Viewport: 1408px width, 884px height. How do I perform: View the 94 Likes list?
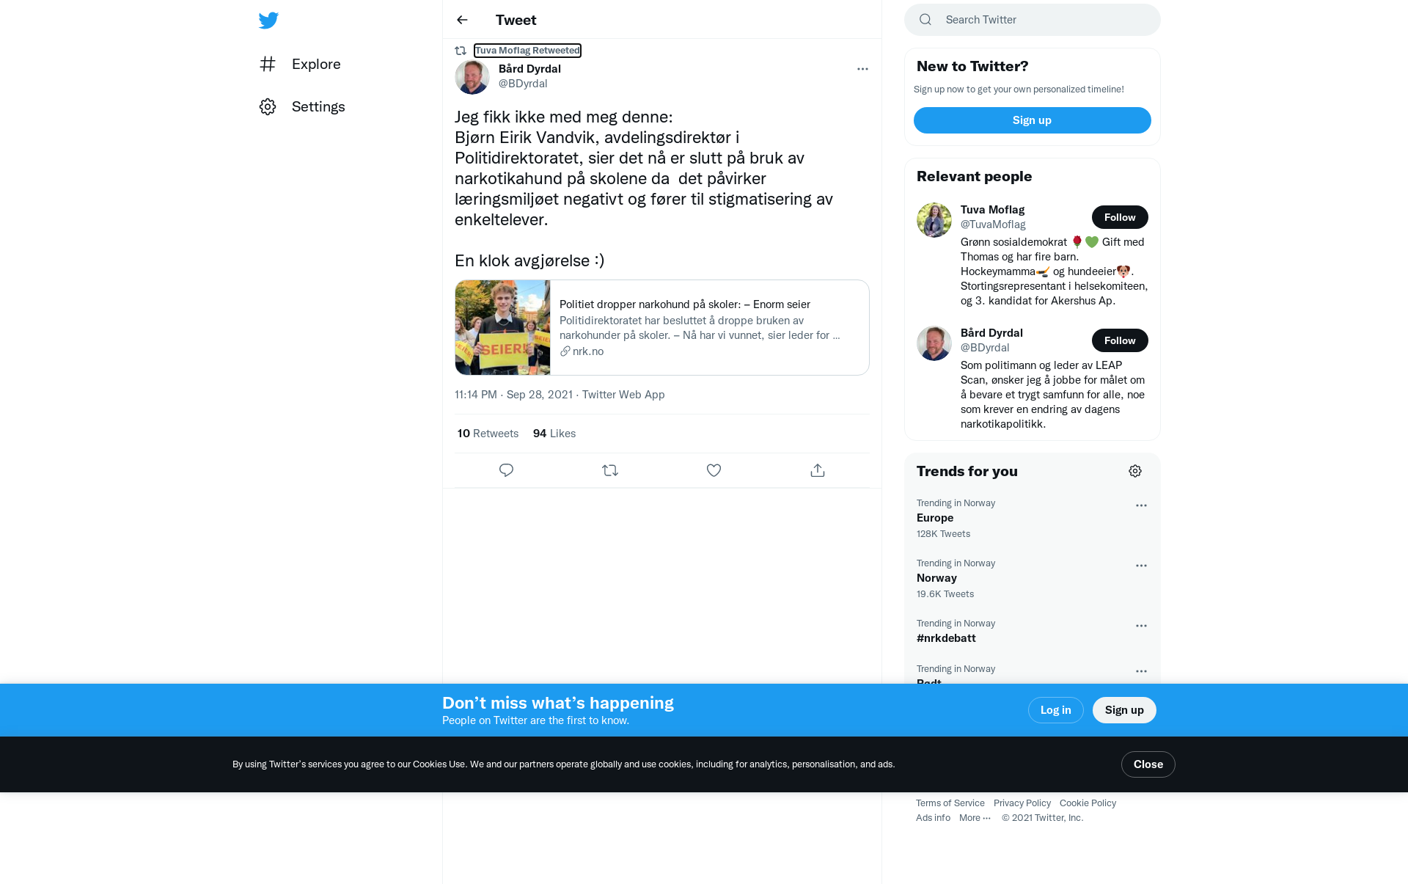(554, 434)
